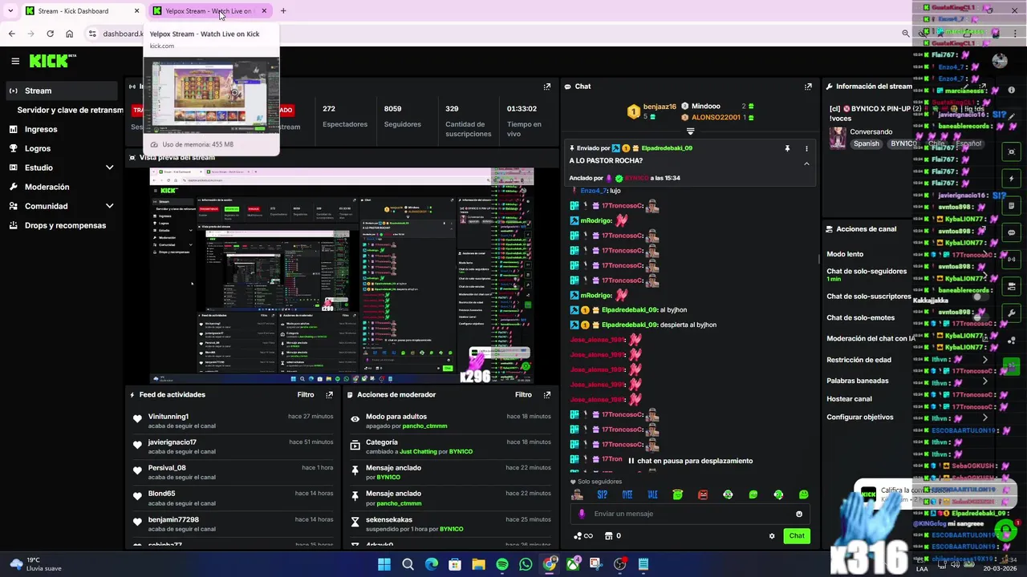Click the lightning bolt icon in right rail
1027x577 pixels.
[x=1012, y=179]
